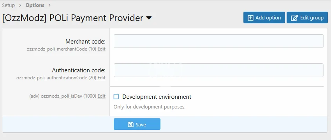The height and width of the screenshot is (140, 331).
Task: Go to the Setup breadcrumb
Action: point(9,5)
